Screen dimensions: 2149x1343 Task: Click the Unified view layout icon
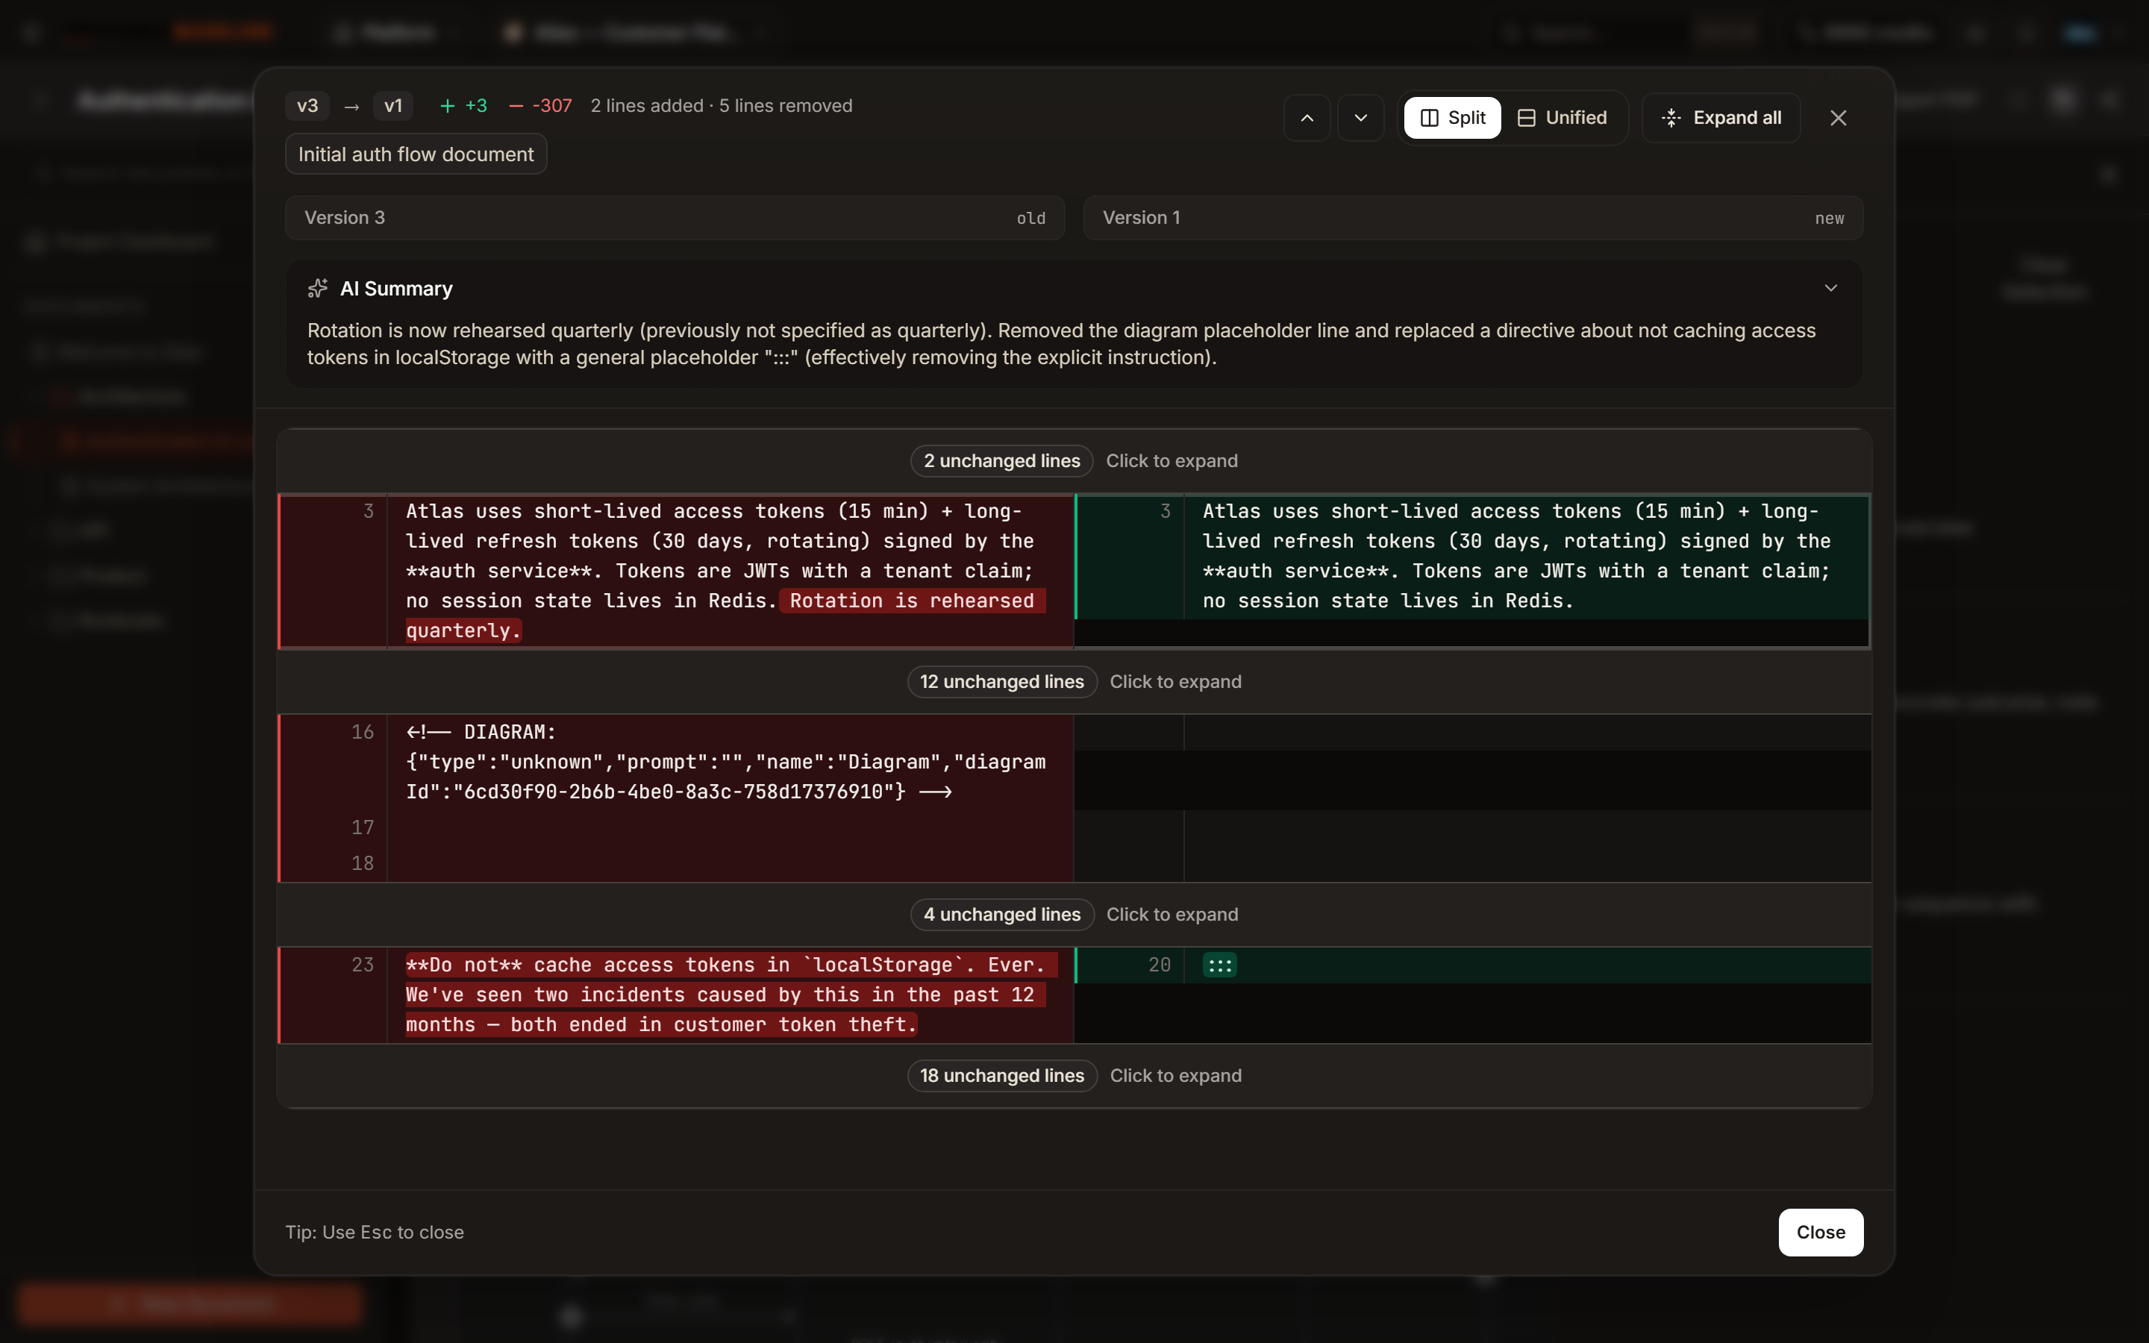point(1526,118)
